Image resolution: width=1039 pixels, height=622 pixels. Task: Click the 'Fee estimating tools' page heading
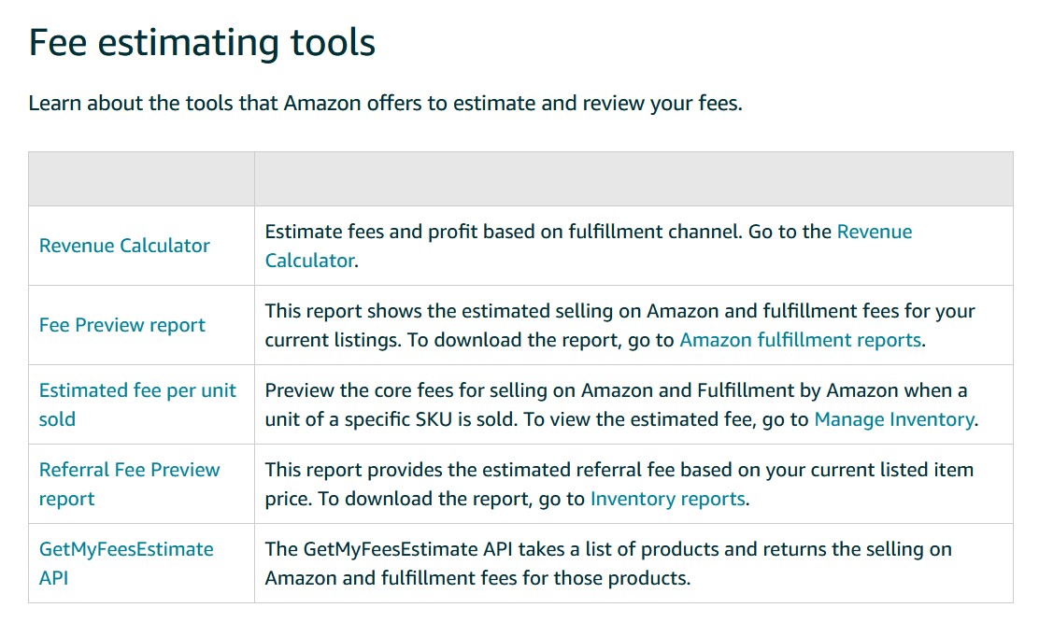point(202,43)
